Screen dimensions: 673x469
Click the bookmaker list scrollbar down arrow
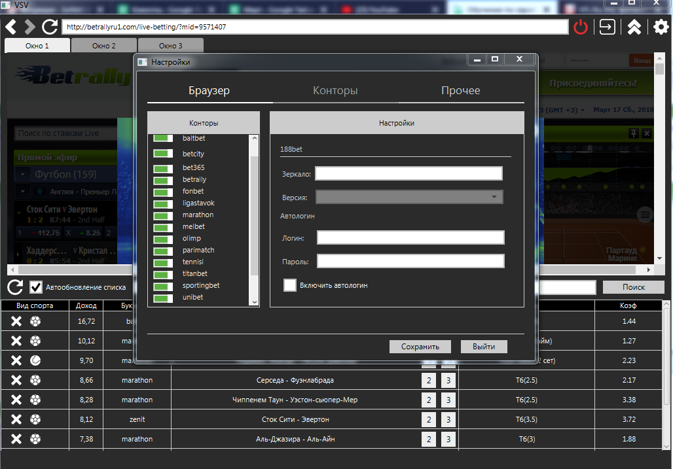[255, 302]
